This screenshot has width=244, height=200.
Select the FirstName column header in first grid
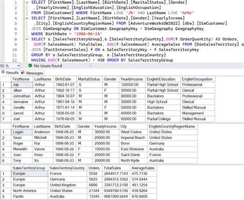point(22,79)
